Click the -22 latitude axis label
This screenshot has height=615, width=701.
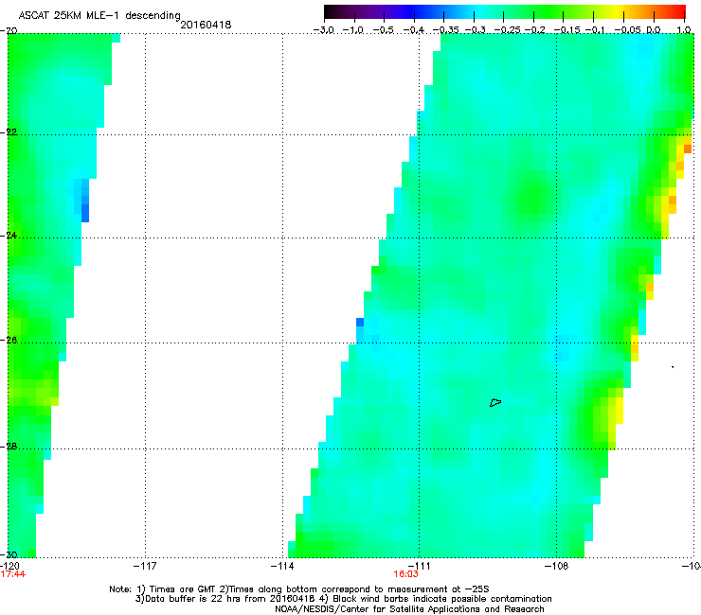click(9, 132)
